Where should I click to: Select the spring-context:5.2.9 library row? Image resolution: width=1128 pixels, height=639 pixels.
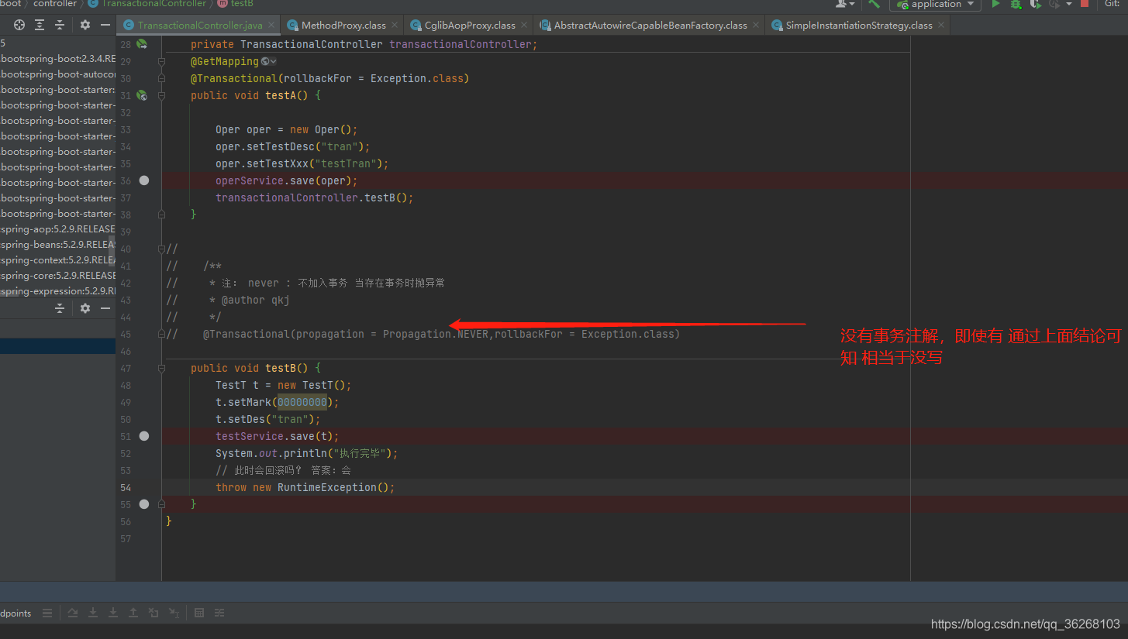57,260
